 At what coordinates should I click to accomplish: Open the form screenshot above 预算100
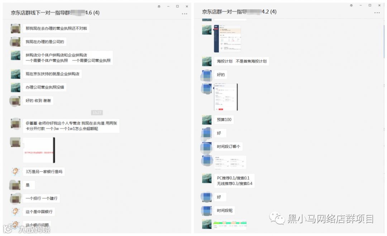click(x=226, y=97)
